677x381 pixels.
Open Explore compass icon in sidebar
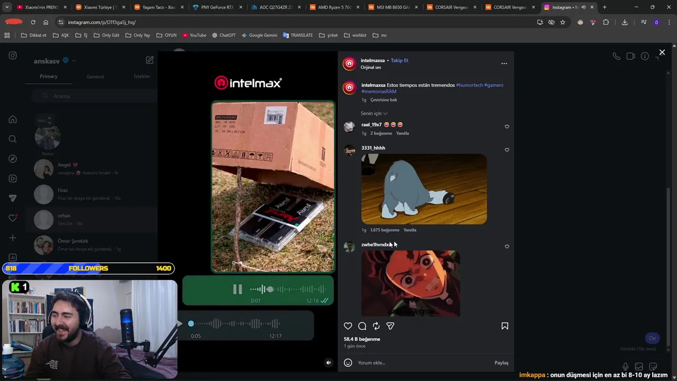[13, 159]
